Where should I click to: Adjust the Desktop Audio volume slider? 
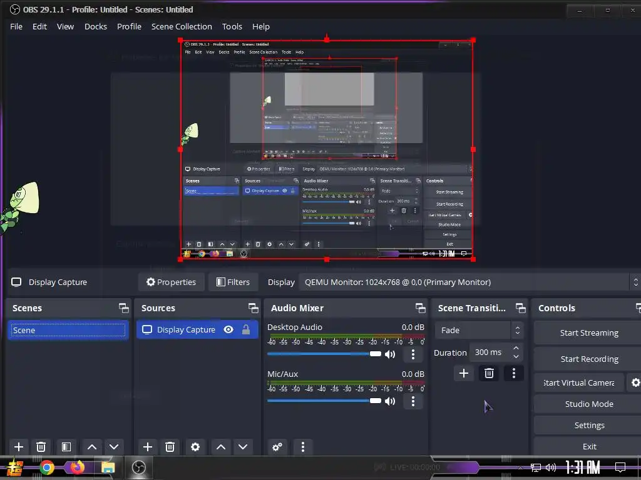[x=324, y=354]
